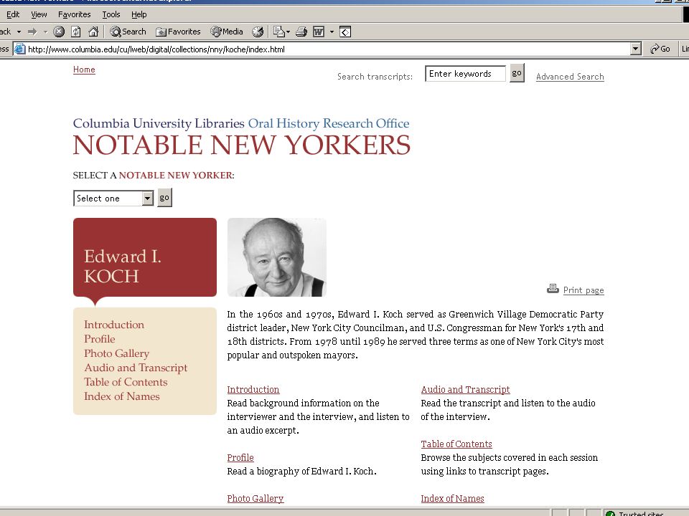Click the Go button beside address bar
Image resolution: width=689 pixels, height=516 pixels.
tap(660, 49)
